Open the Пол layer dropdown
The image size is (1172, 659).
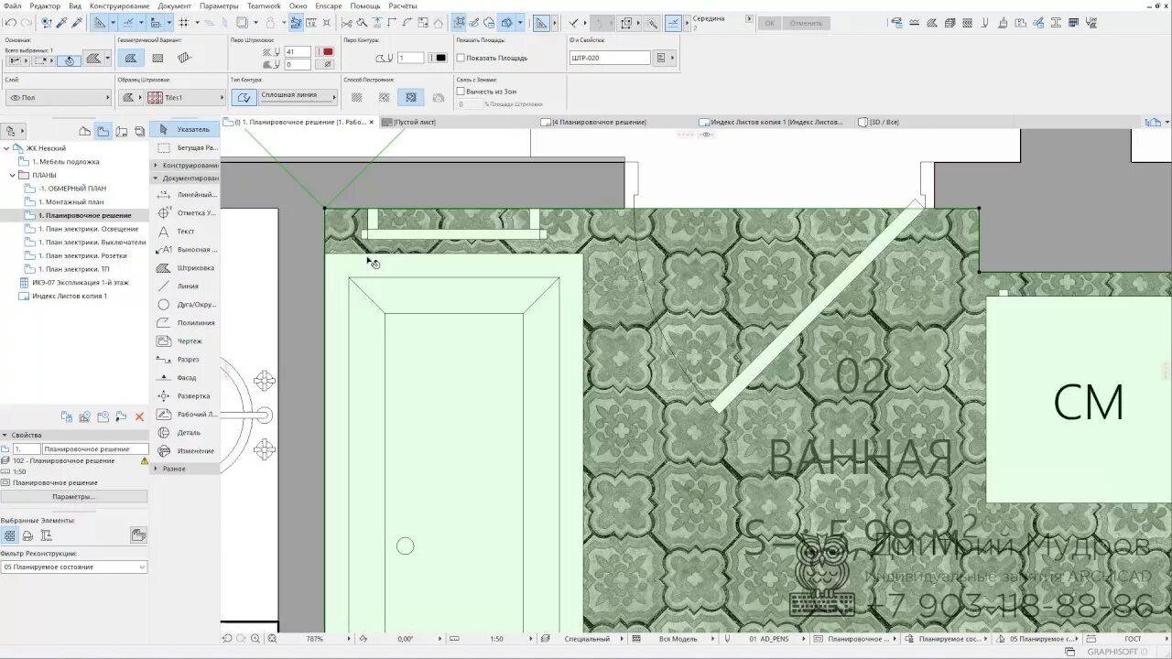coord(59,97)
